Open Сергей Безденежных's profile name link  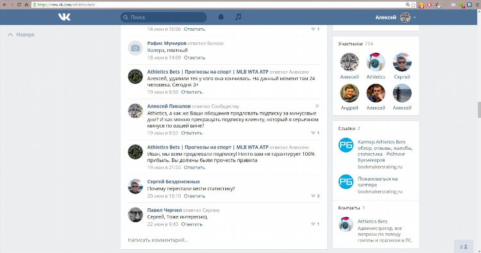pyautogui.click(x=173, y=182)
